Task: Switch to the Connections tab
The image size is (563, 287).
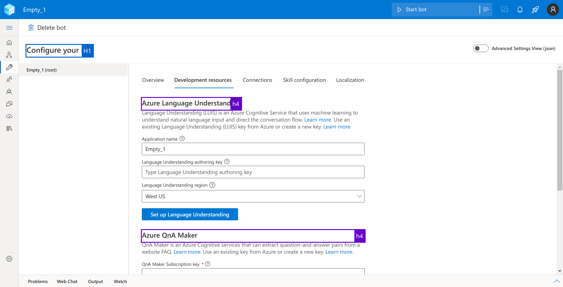Action: tap(257, 80)
